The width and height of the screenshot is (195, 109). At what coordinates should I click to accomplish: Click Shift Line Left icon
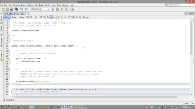pos(69,17)
